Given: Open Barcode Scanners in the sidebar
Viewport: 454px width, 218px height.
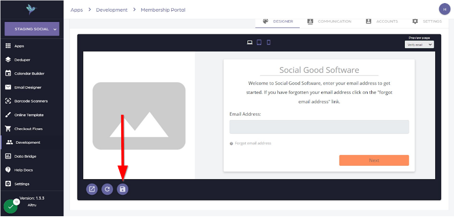Looking at the screenshot, I should pyautogui.click(x=32, y=101).
